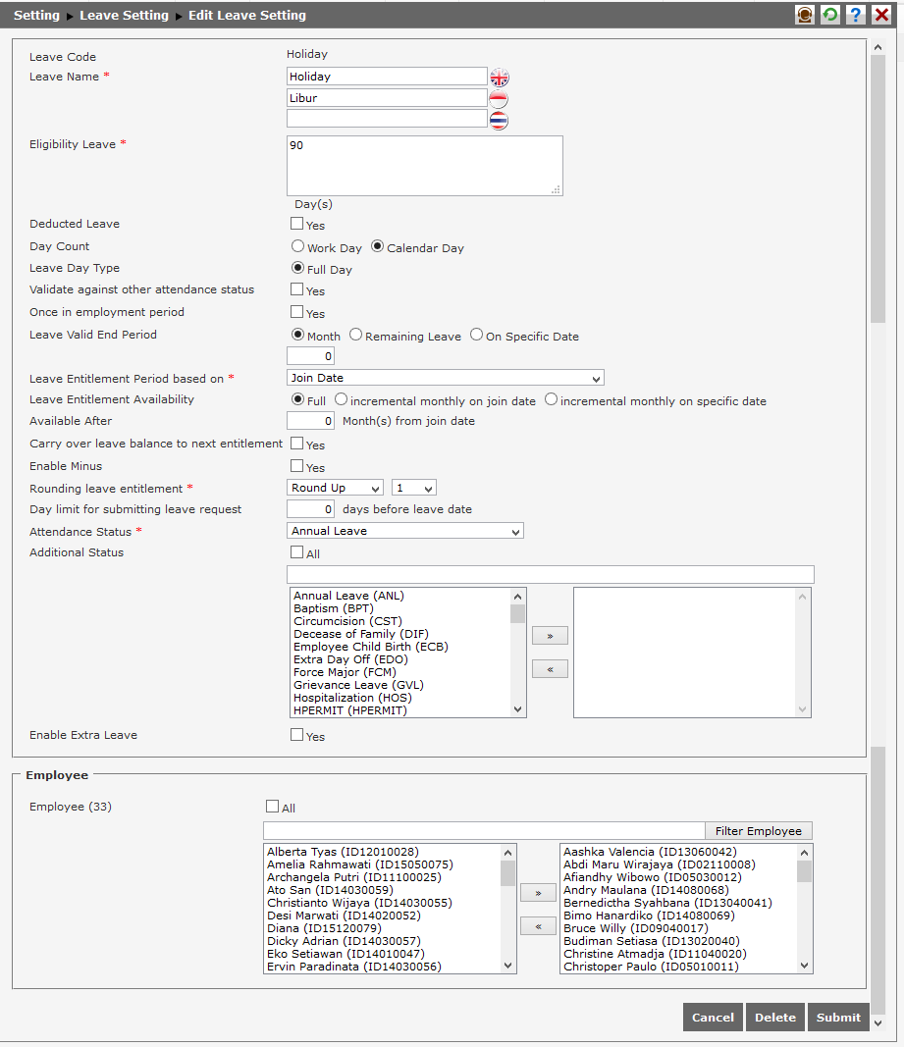Navigate to Setting via the breadcrumb
Viewport: 904px width, 1047px height.
[x=36, y=15]
